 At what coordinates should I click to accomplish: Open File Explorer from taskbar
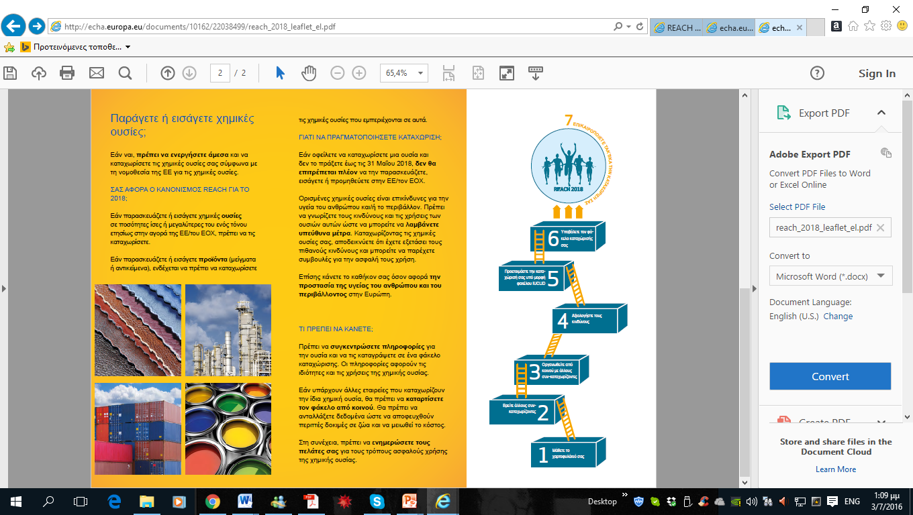coord(146,501)
